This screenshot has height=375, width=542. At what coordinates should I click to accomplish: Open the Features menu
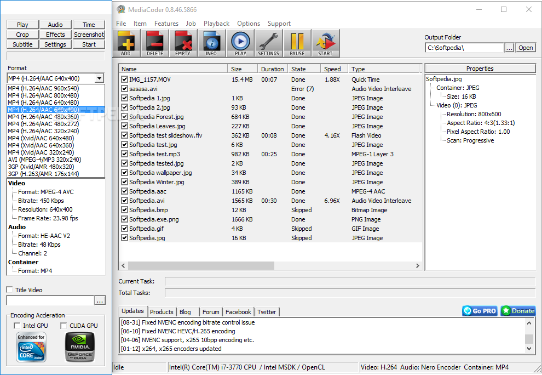click(166, 24)
